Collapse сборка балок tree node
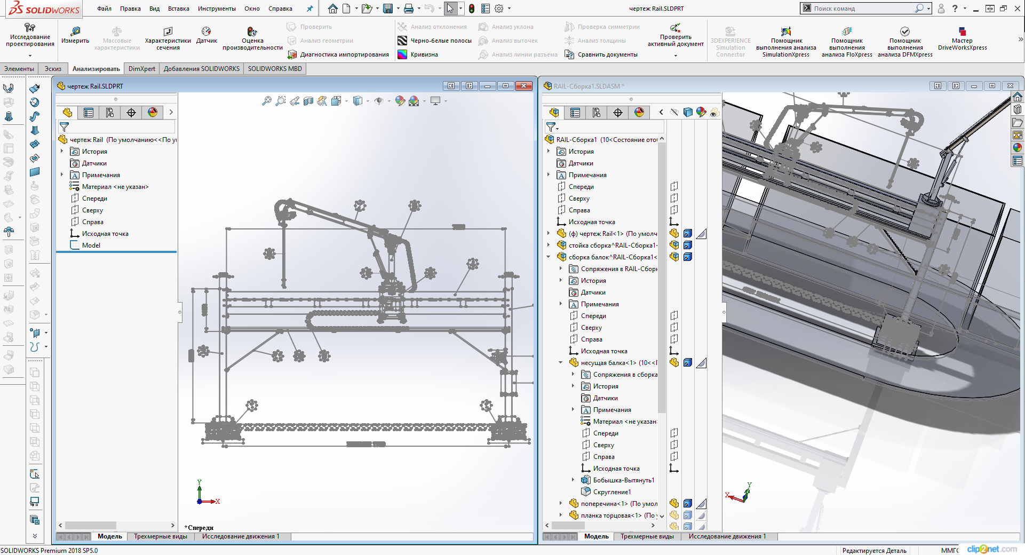 (x=548, y=257)
